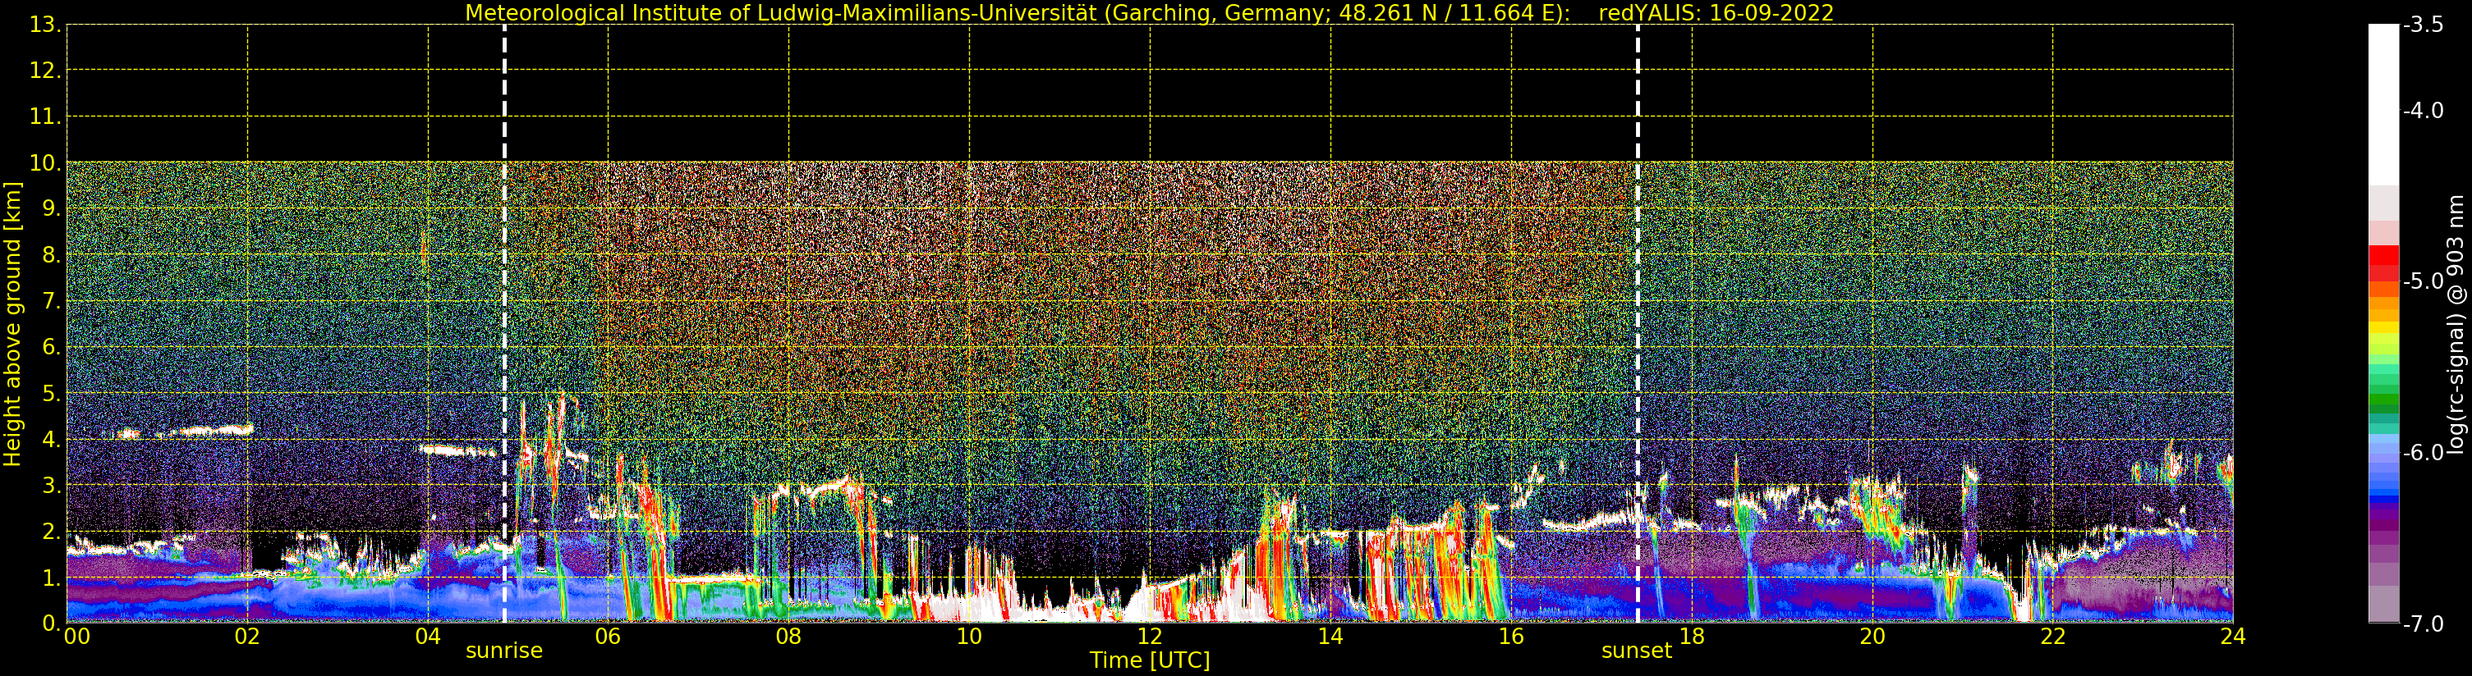
Task: Click the '10' hour tick on the time axis
Action: 969,637
